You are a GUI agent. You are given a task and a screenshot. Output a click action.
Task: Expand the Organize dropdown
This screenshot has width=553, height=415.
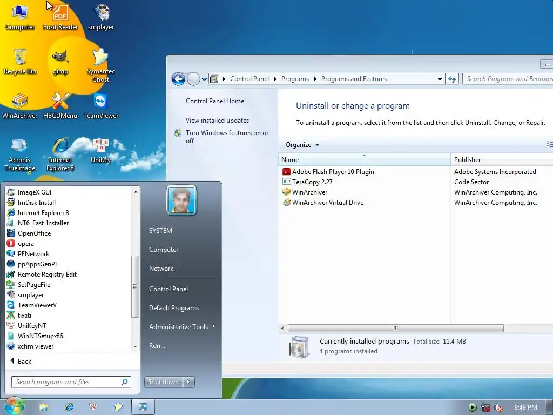point(302,145)
